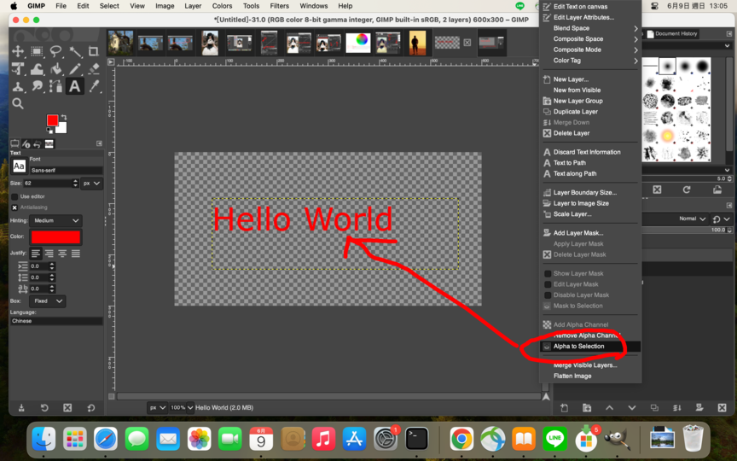Open the Hinting Medium dropdown
Screen dimensions: 737x461
tap(56, 220)
